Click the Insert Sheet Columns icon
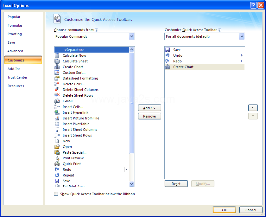This screenshot has height=217, width=266. 57,130
